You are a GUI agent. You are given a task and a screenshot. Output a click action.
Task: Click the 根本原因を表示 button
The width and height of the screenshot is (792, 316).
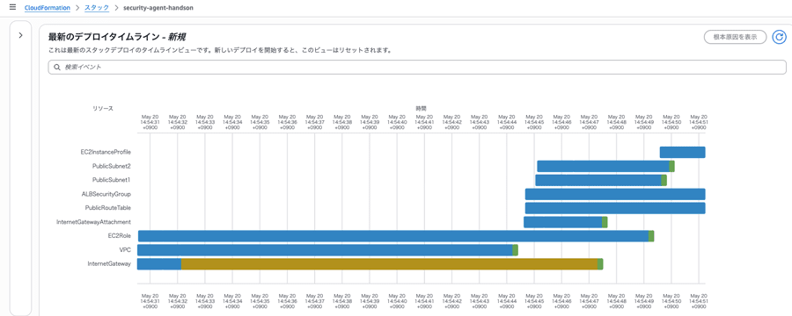tap(735, 37)
